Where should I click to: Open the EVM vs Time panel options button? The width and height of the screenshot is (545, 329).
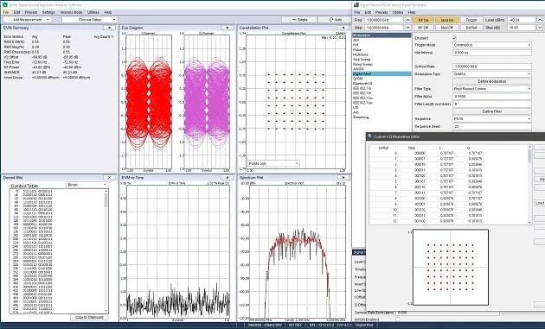click(x=228, y=178)
